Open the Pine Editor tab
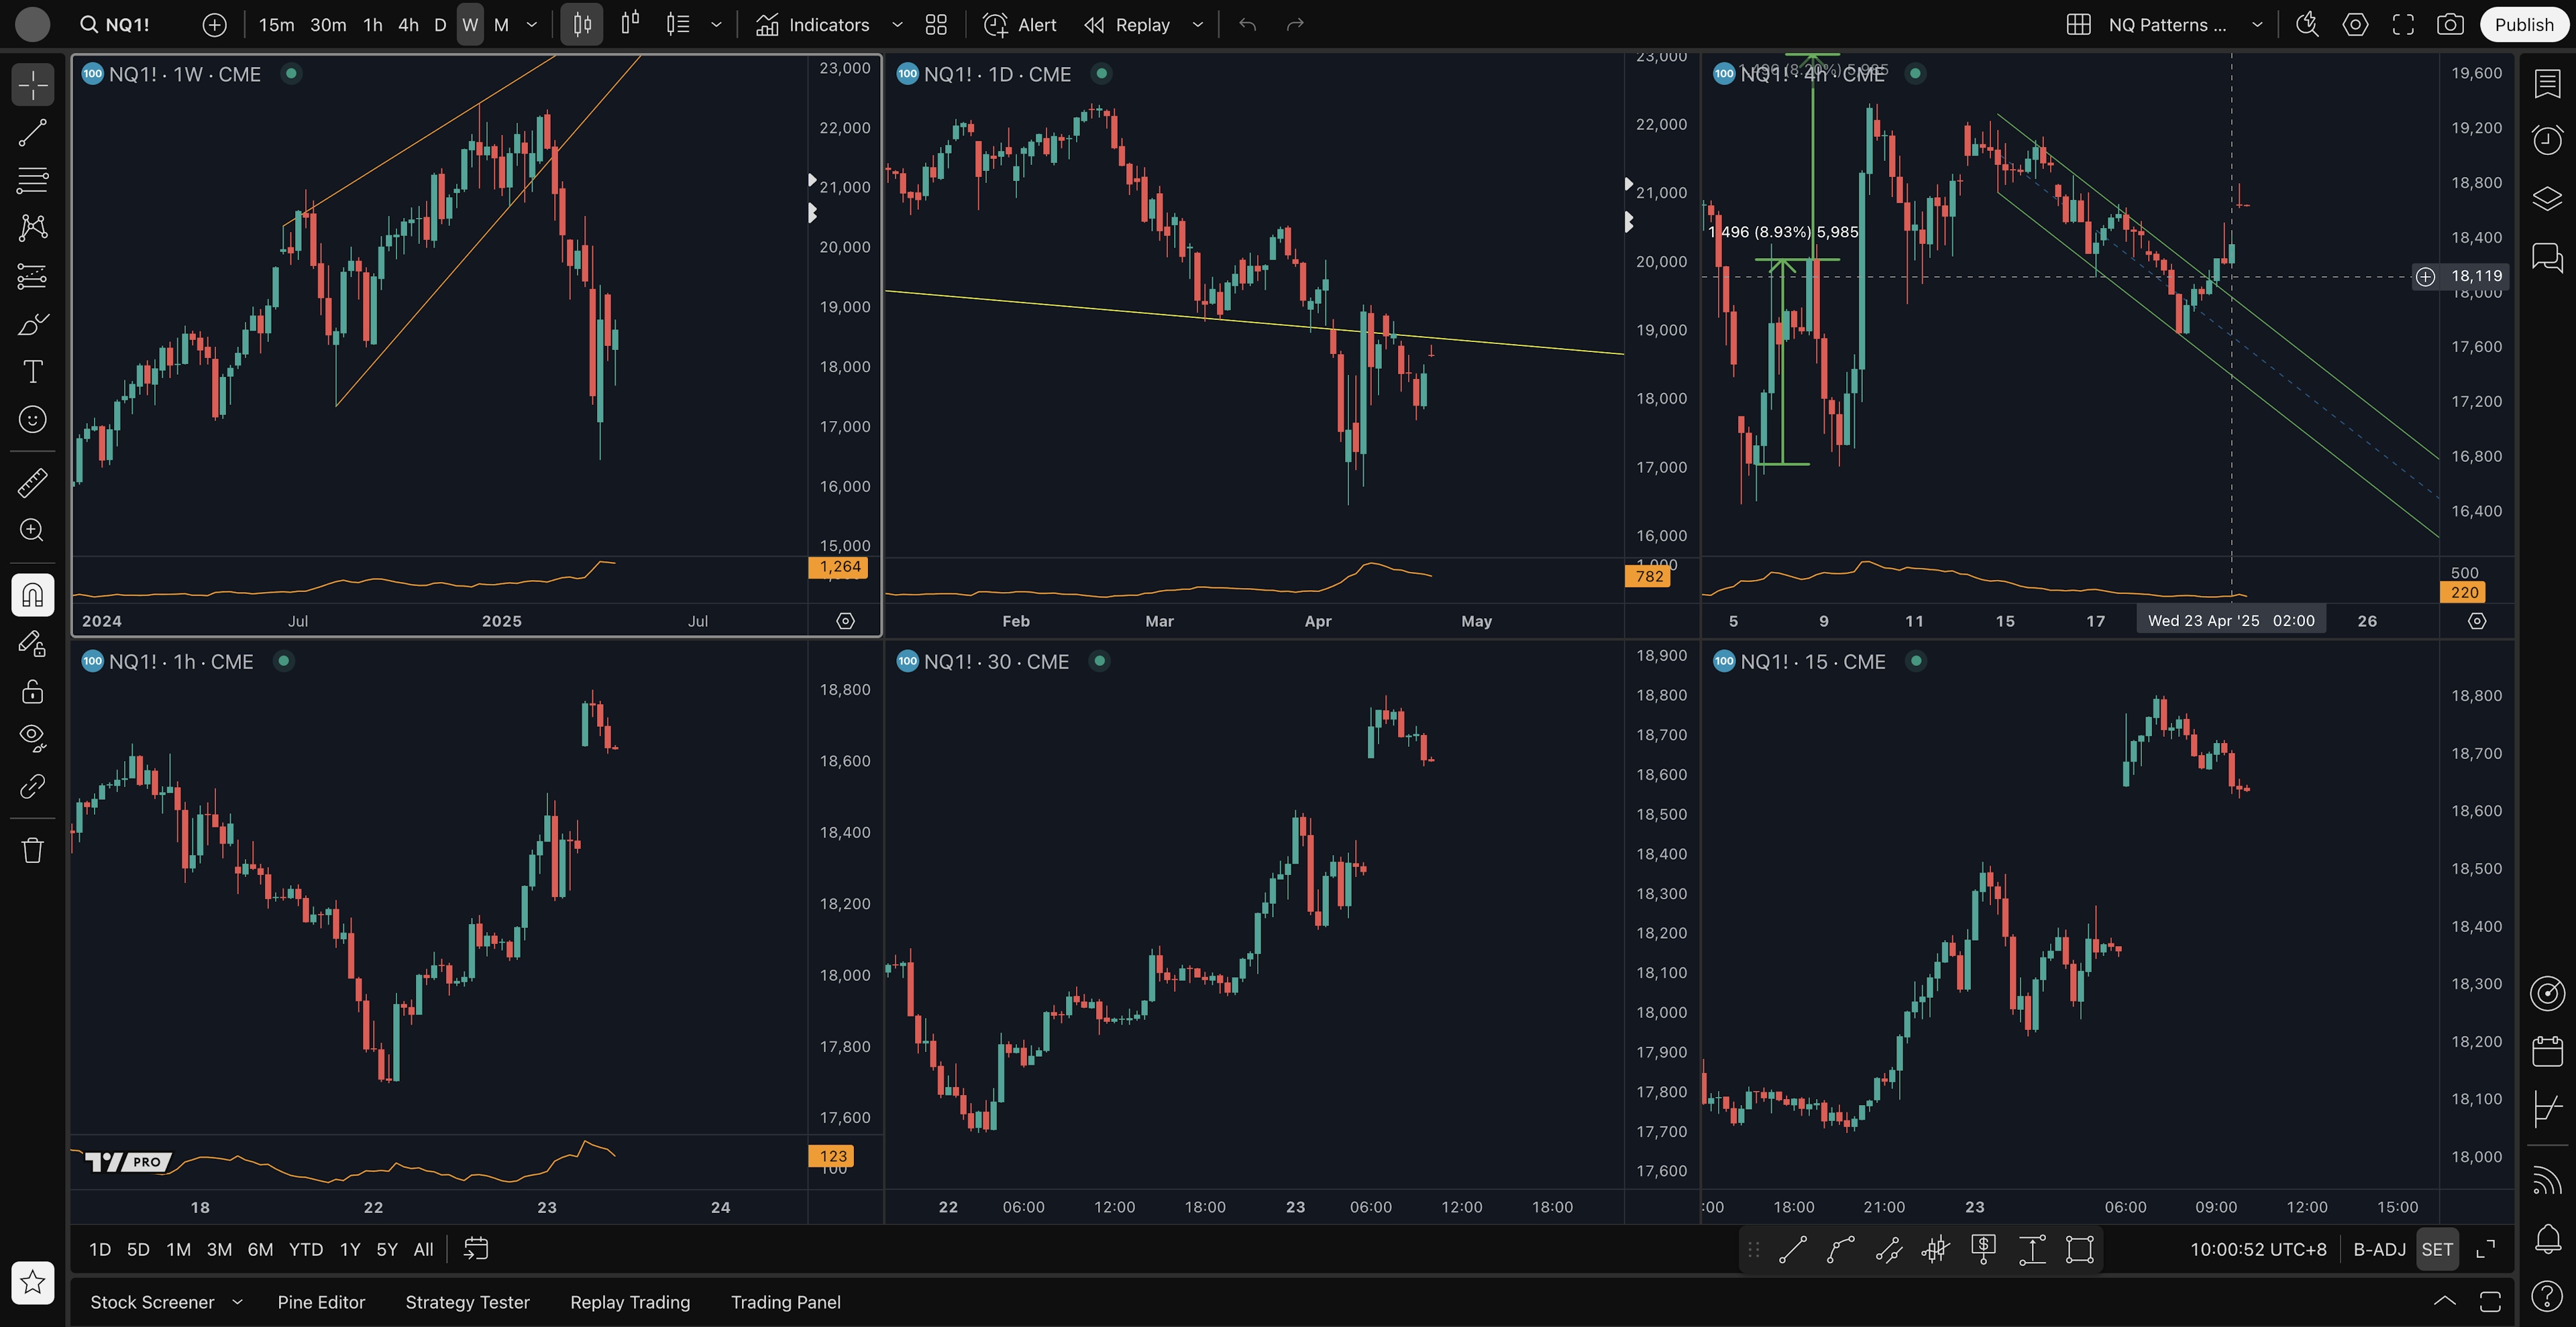The height and width of the screenshot is (1327, 2576). 321,1302
